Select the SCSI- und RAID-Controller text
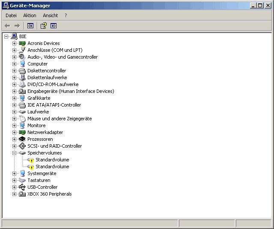The width and height of the screenshot is (274, 229). pyautogui.click(x=55, y=146)
